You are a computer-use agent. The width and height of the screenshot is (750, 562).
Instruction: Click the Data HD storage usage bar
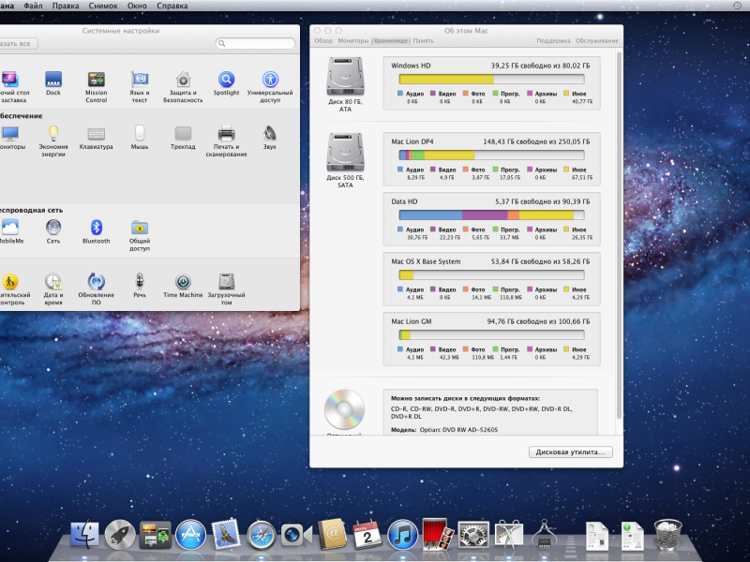coord(491,215)
